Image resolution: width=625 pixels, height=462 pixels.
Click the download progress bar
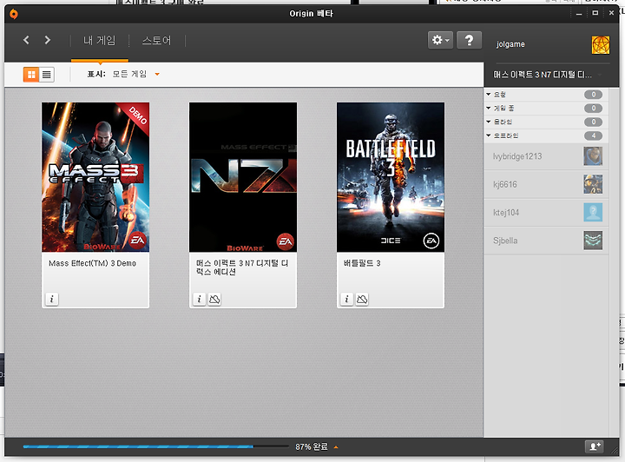(x=156, y=446)
